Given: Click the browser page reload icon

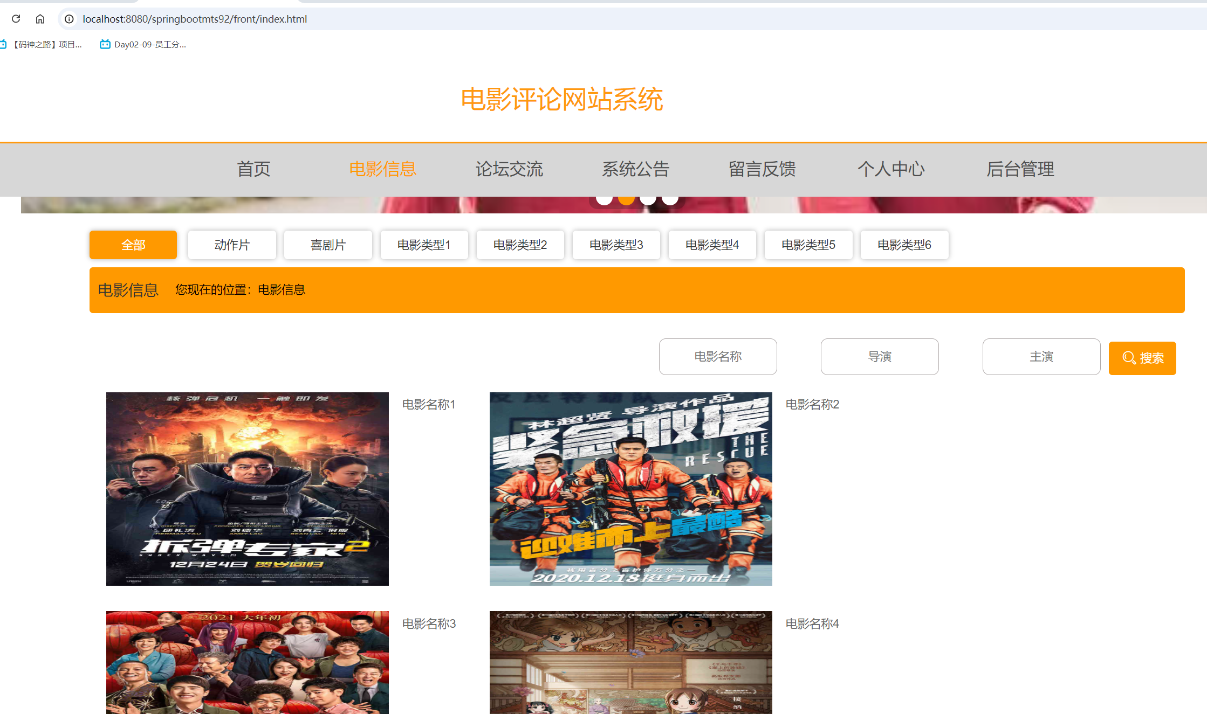Looking at the screenshot, I should coord(16,18).
